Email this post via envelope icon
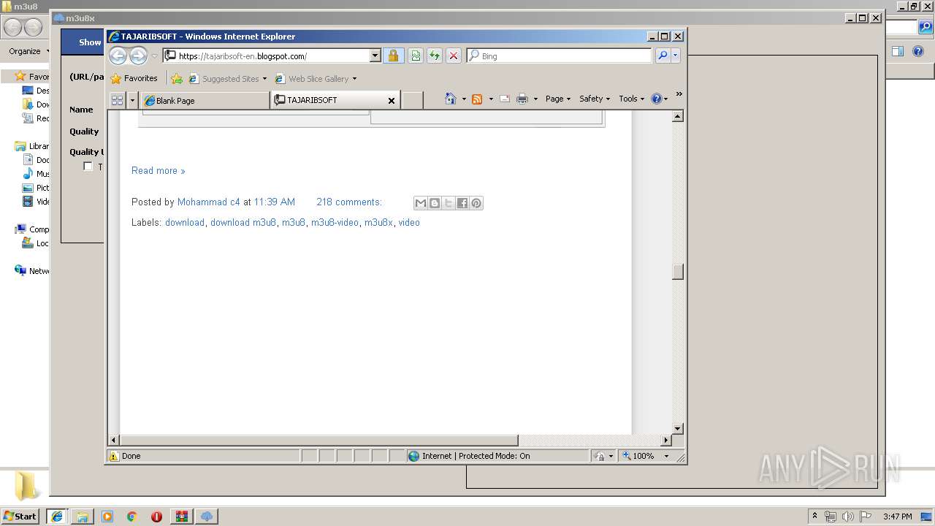The image size is (935, 526). tap(420, 203)
